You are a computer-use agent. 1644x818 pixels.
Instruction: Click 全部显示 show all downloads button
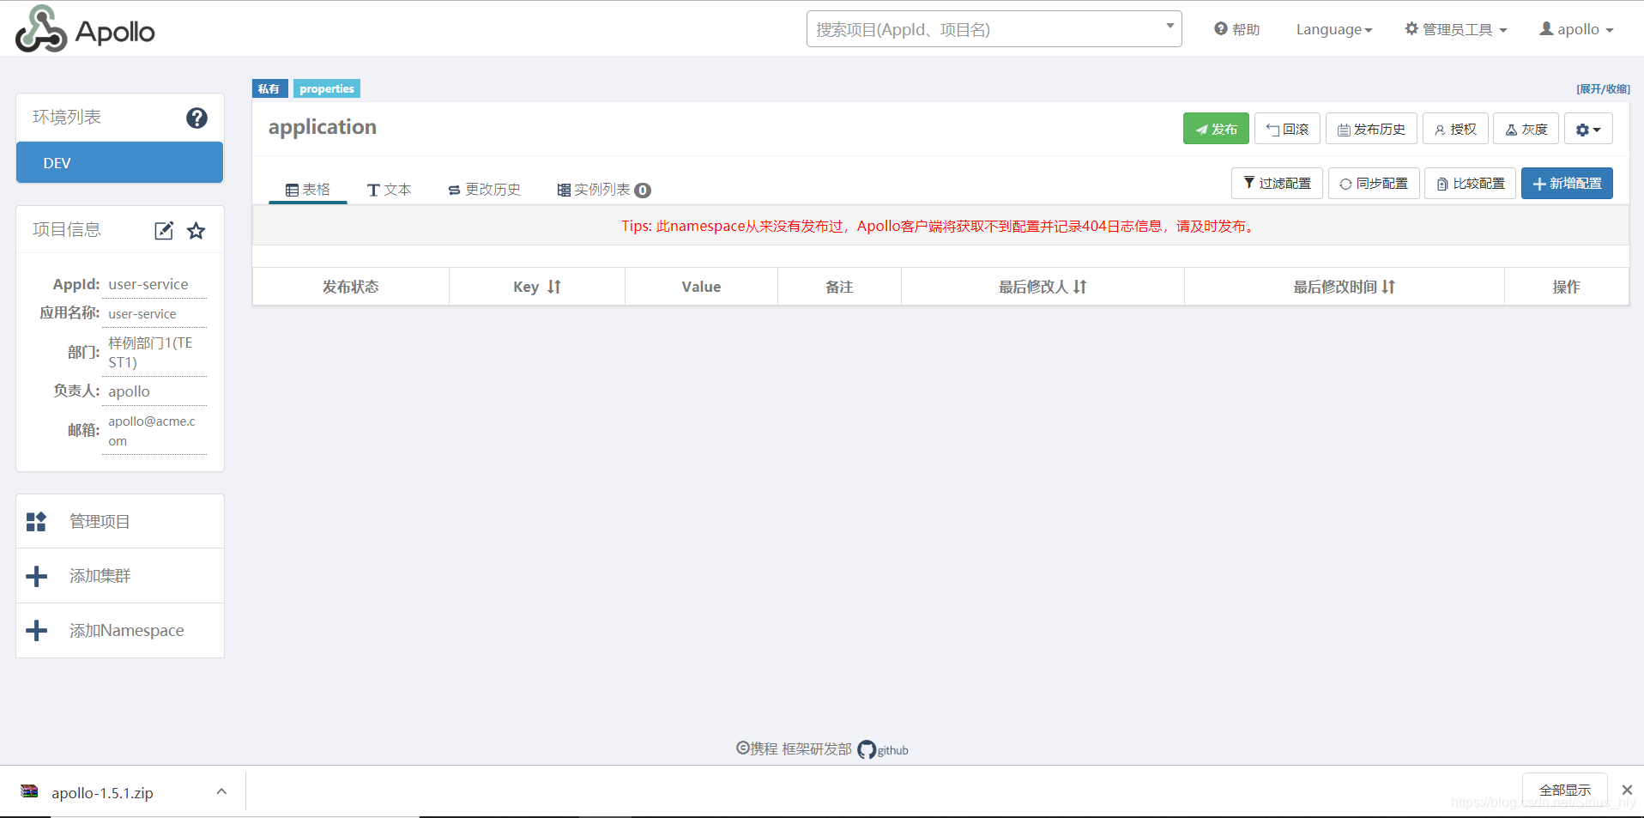1565,790
